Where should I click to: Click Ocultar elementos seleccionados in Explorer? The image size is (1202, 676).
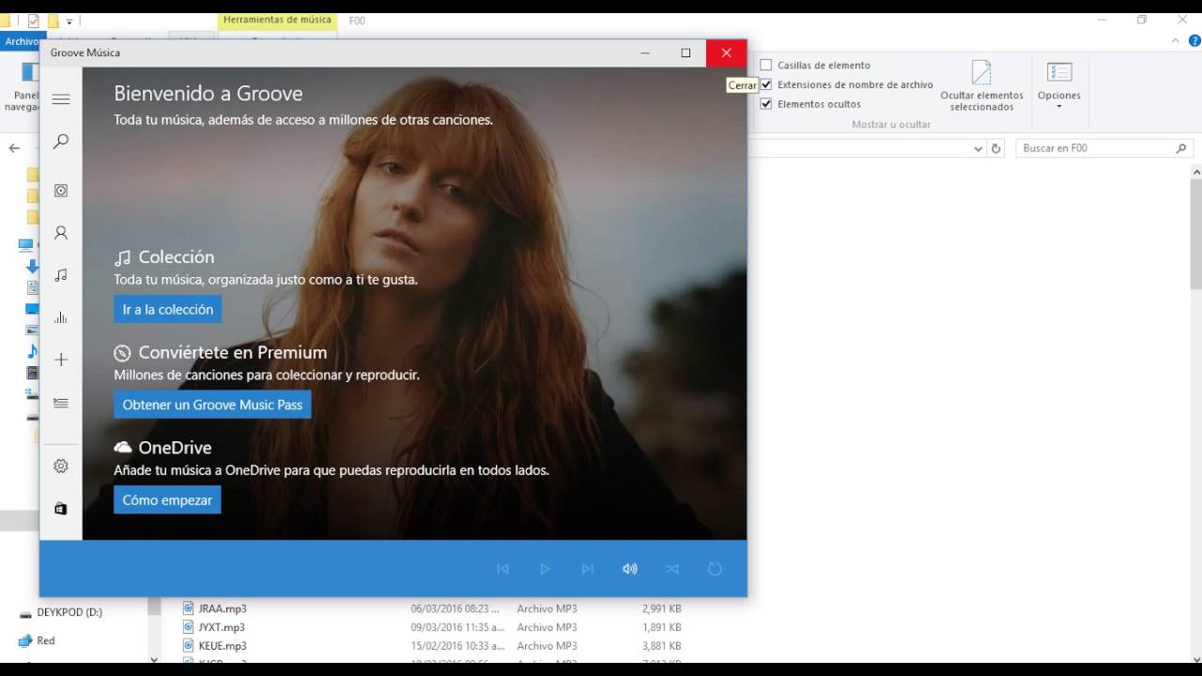click(x=981, y=85)
